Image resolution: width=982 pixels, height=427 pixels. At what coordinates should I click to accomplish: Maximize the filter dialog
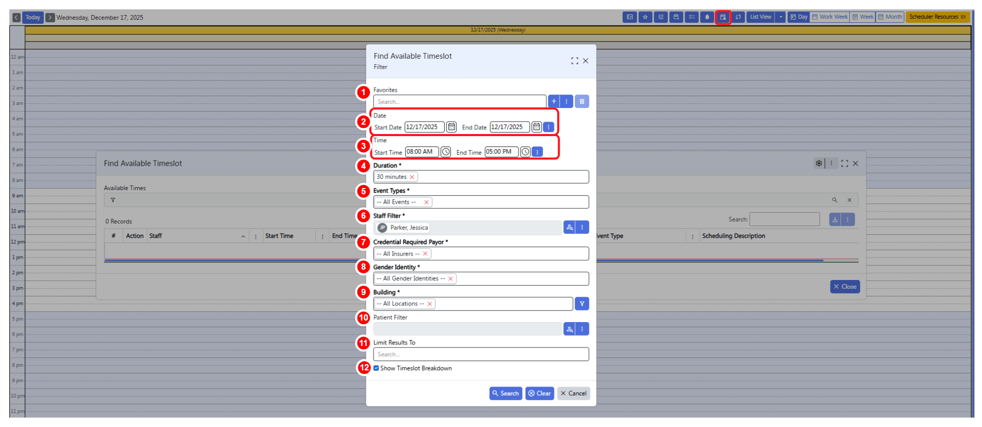point(574,61)
